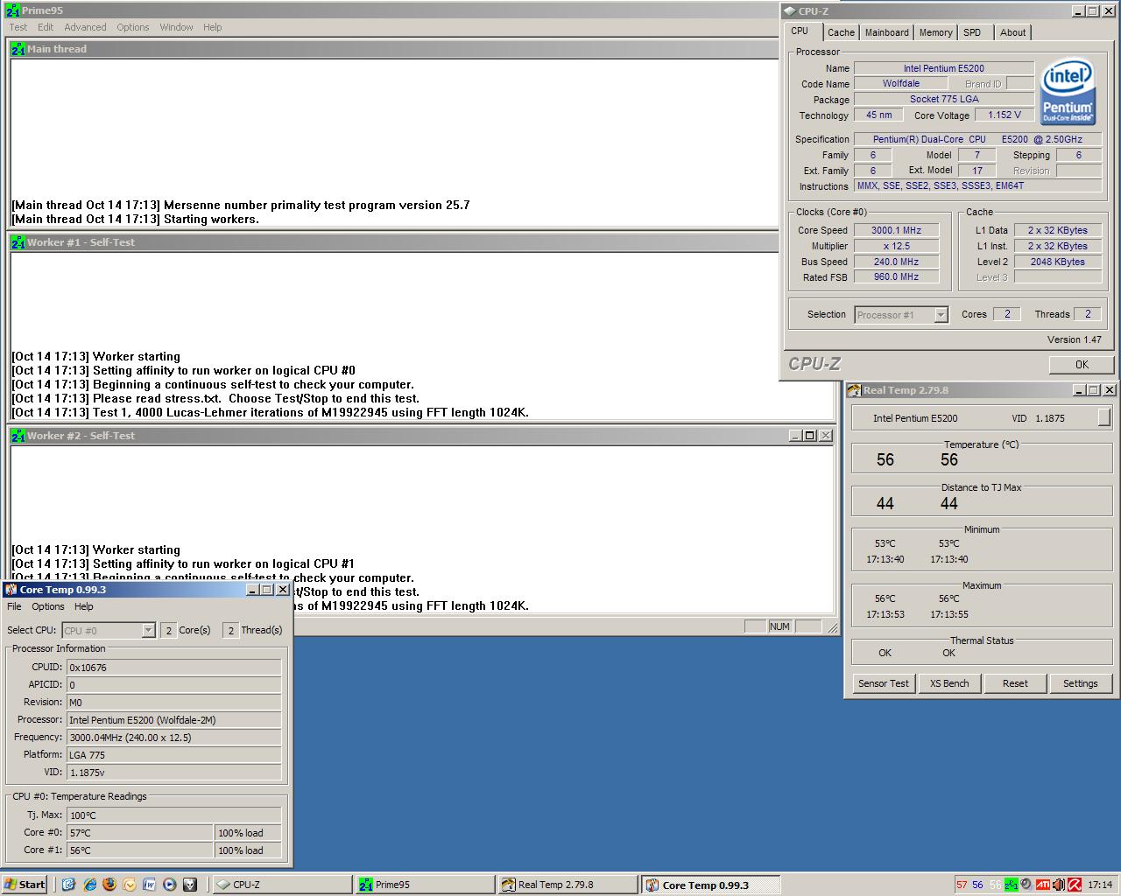1121x896 pixels.
Task: Open Real Temp Settings
Action: click(x=1080, y=683)
